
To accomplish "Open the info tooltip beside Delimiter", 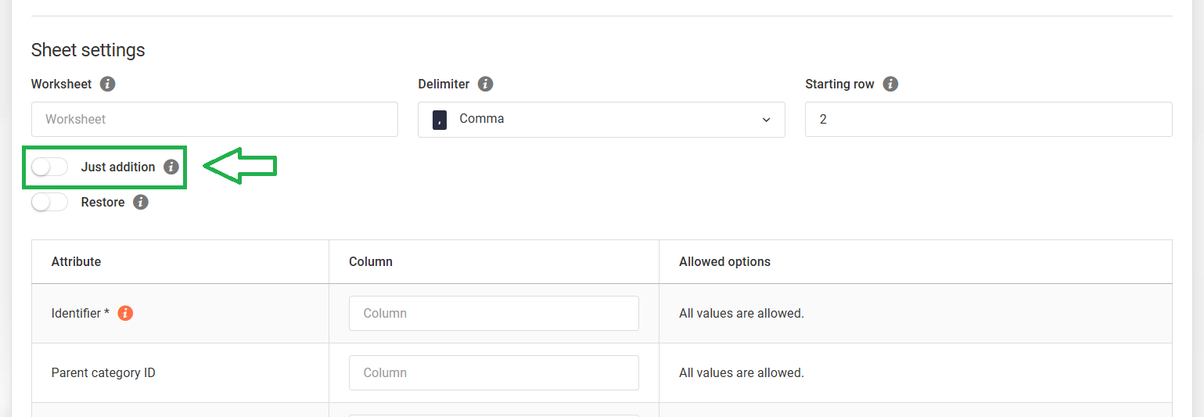I will (485, 84).
